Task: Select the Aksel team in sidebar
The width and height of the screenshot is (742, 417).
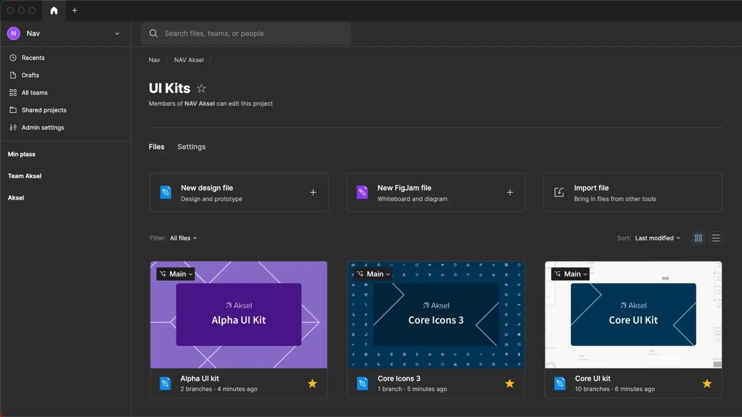Action: click(16, 198)
